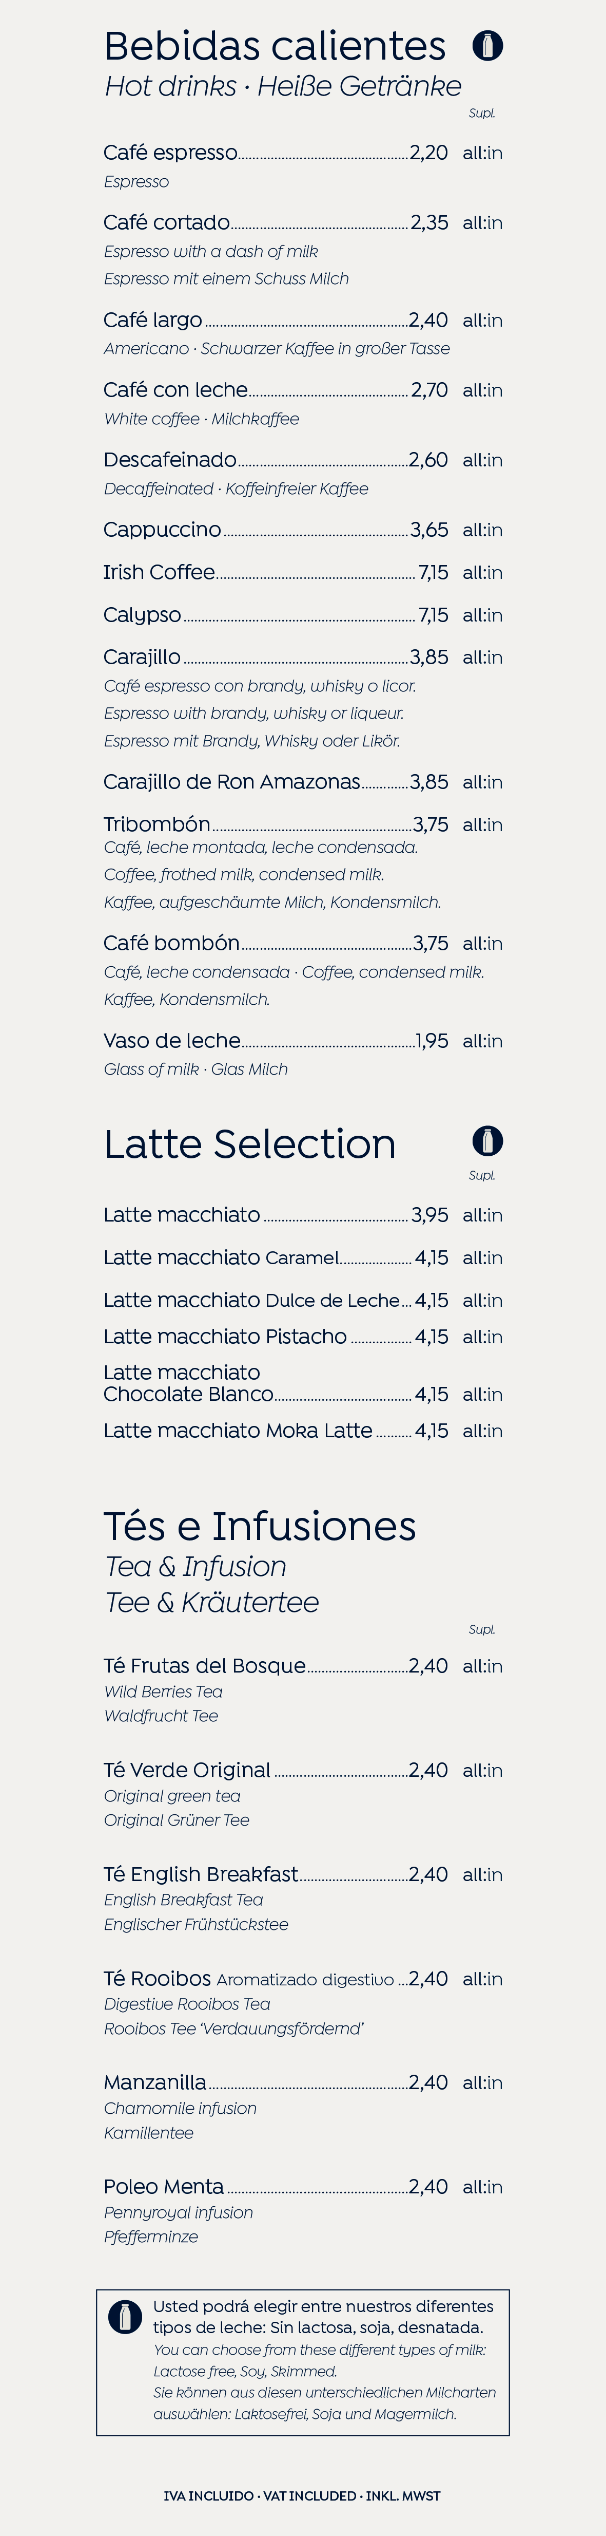Click milk bottle icon beside Bebidas calientes
This screenshot has width=606, height=2536.
[x=487, y=45]
